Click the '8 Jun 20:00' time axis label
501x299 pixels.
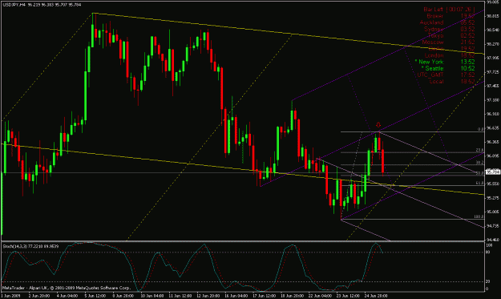[123, 296]
